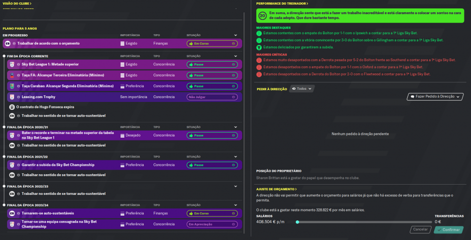Image resolution: width=471 pixels, height=240 pixels.
Task: Click 'Desejado' importance in 'Bater o recorde' row
Action: pyautogui.click(x=133, y=135)
